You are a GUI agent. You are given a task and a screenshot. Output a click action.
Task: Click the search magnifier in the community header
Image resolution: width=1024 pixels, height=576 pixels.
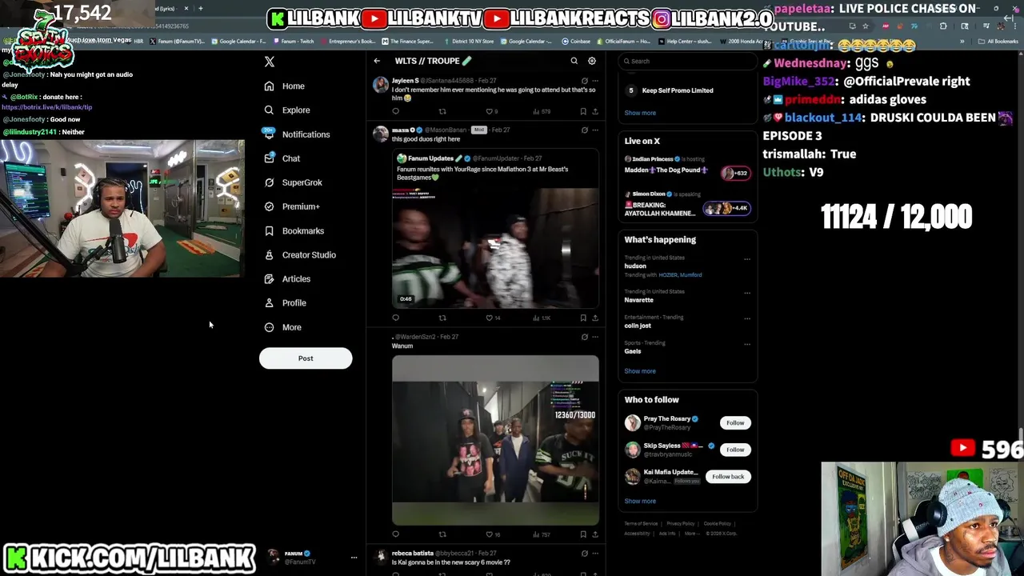(x=574, y=61)
